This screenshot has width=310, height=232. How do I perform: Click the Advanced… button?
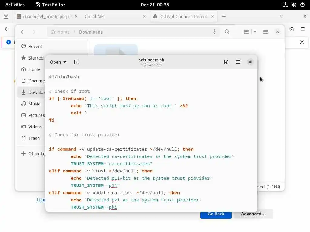coord(253,214)
